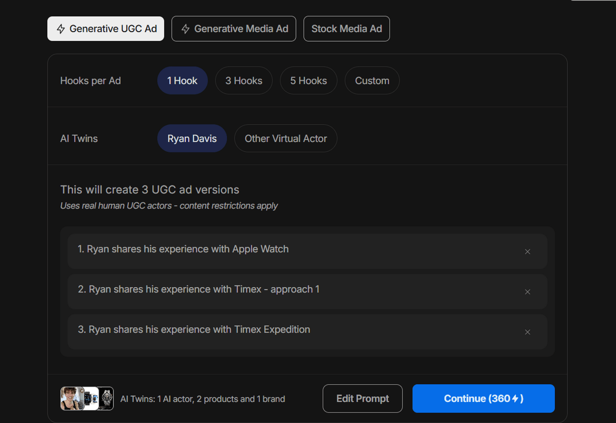Remove the Timex Expedition ad version
The image size is (616, 423).
click(528, 332)
